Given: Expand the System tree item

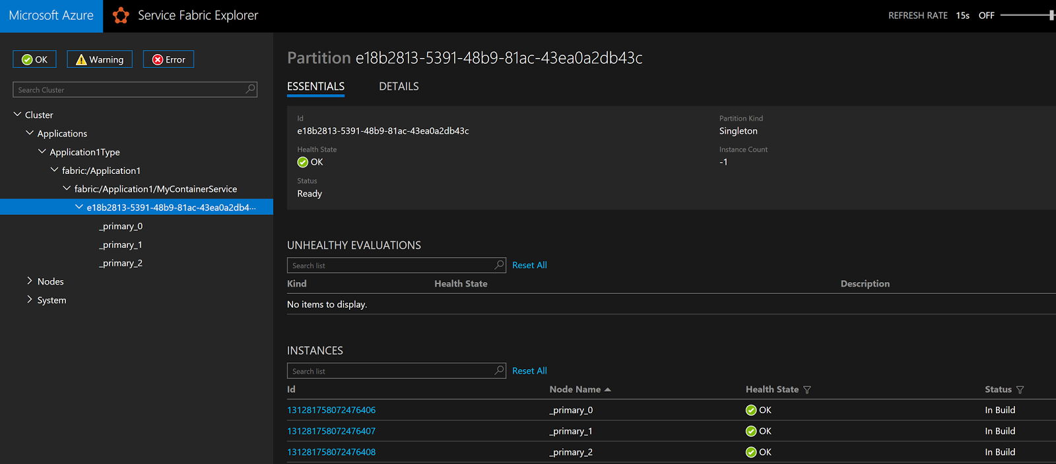Looking at the screenshot, I should pos(30,299).
